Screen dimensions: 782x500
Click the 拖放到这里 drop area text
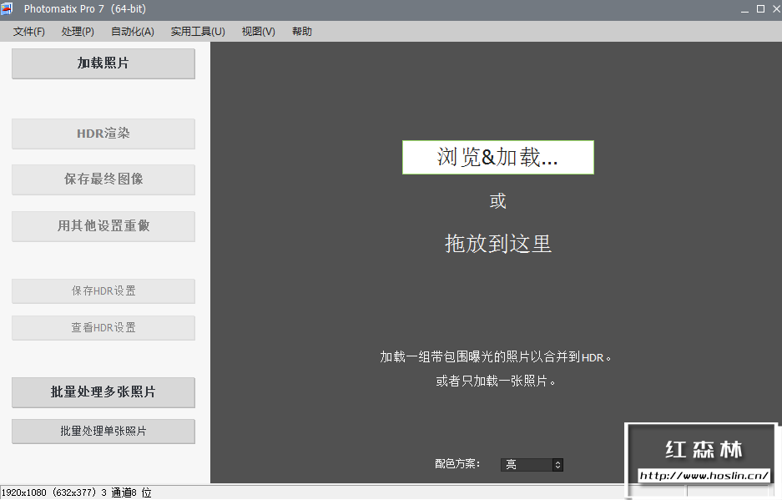(497, 244)
